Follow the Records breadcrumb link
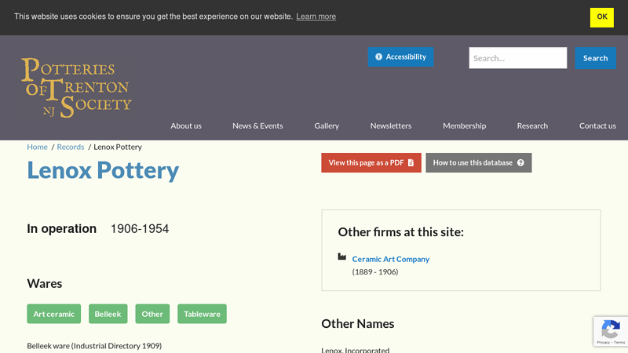Viewport: 628px width, 353px height. (71, 147)
